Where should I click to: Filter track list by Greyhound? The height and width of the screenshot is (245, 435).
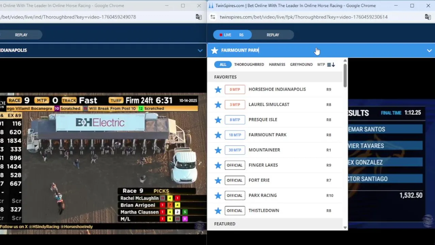[x=301, y=64]
